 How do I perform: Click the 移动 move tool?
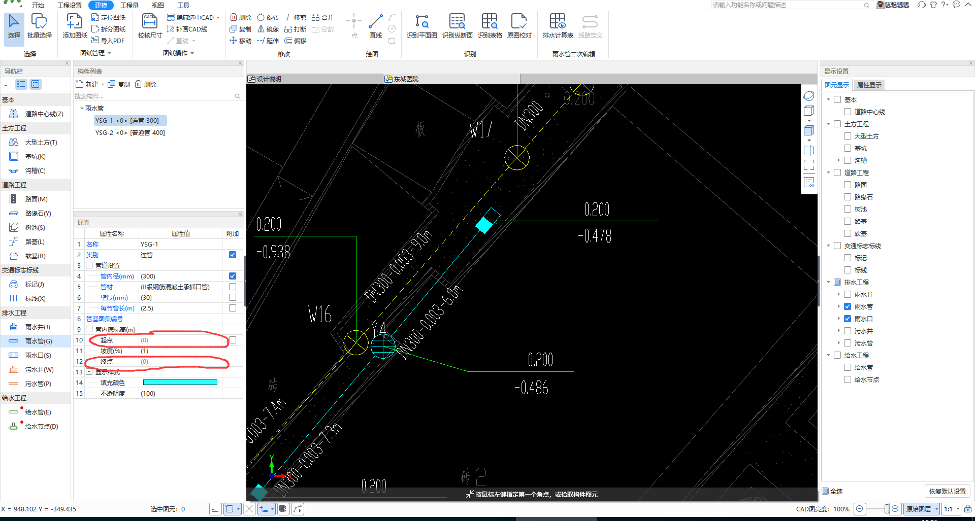[x=241, y=41]
